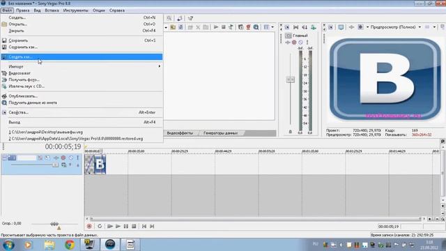
Task: Click the video track FX red icon
Action: click(x=63, y=158)
